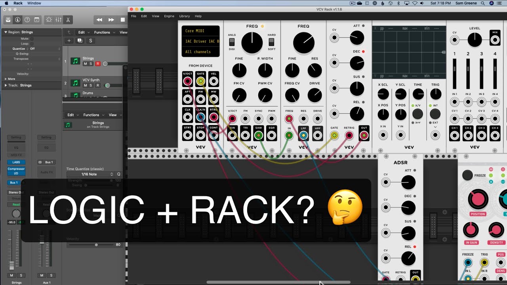Open the piano roll Edit dropdown

(x=72, y=115)
